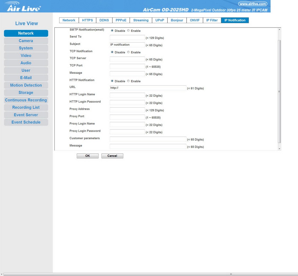Click the form panel scroll down arrow
The width and height of the screenshot is (298, 276).
279,149
